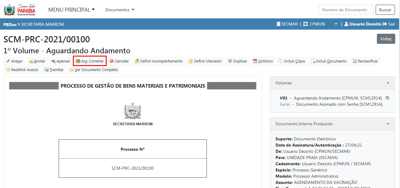The height and width of the screenshot is (188, 400).
Task: Collapse Documento Interno Produzido panel
Action: tap(388, 124)
